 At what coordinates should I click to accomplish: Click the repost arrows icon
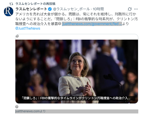click(x=11, y=4)
